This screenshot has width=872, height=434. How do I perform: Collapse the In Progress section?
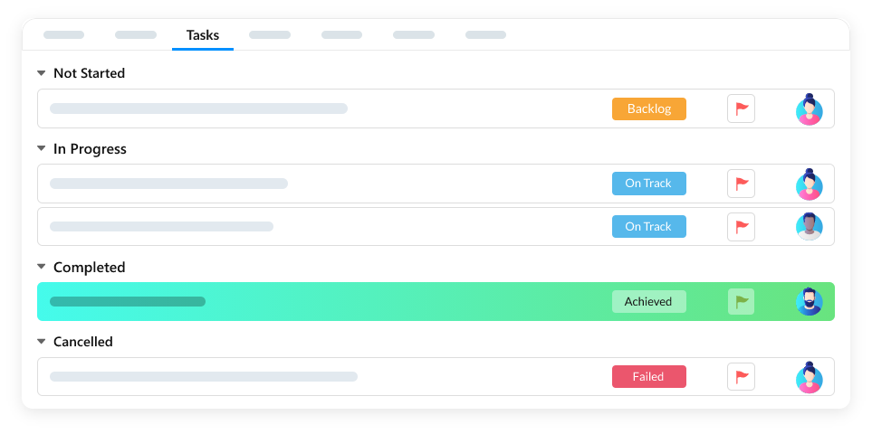[x=42, y=149]
